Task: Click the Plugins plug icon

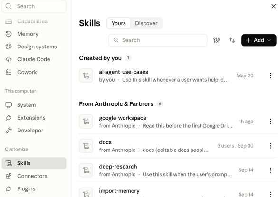Action: (9, 188)
